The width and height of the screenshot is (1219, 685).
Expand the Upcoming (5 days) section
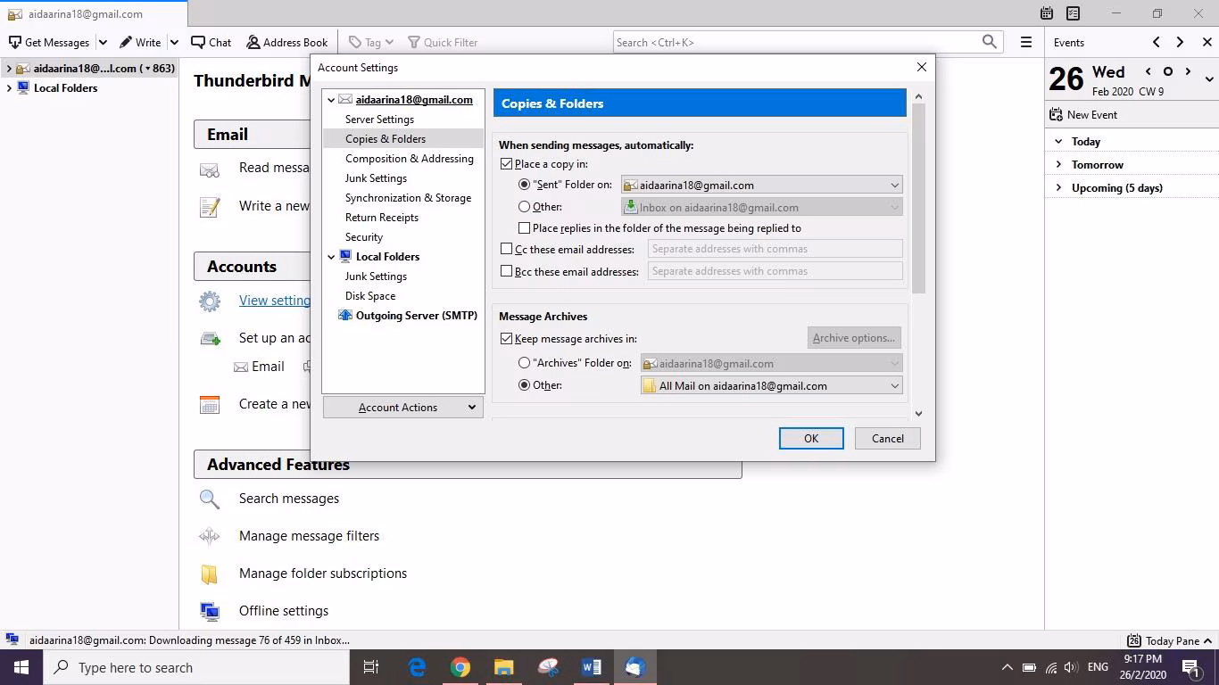pos(1058,188)
